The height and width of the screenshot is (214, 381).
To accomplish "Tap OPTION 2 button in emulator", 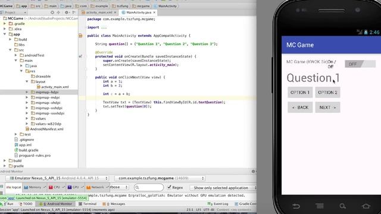I will point(327,93).
